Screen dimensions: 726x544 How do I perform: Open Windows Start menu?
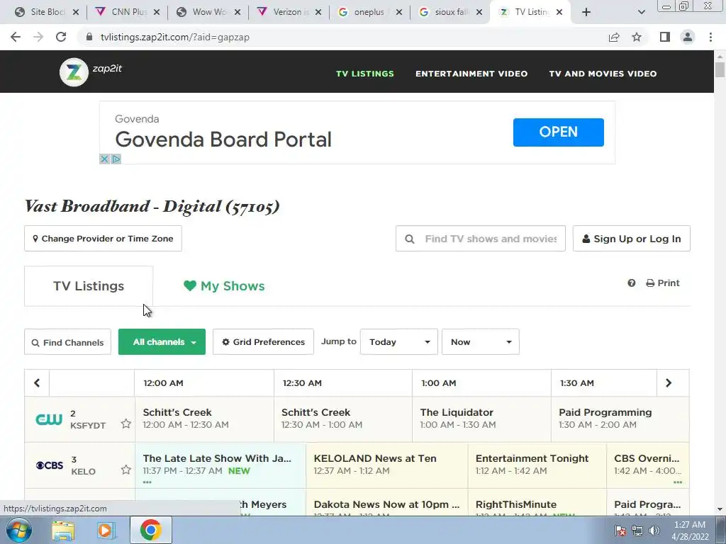tap(19, 530)
